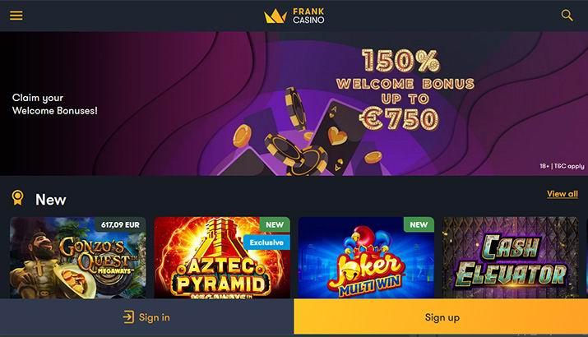Click the Exclusive badge on Aztec Pyramid

pyautogui.click(x=266, y=242)
